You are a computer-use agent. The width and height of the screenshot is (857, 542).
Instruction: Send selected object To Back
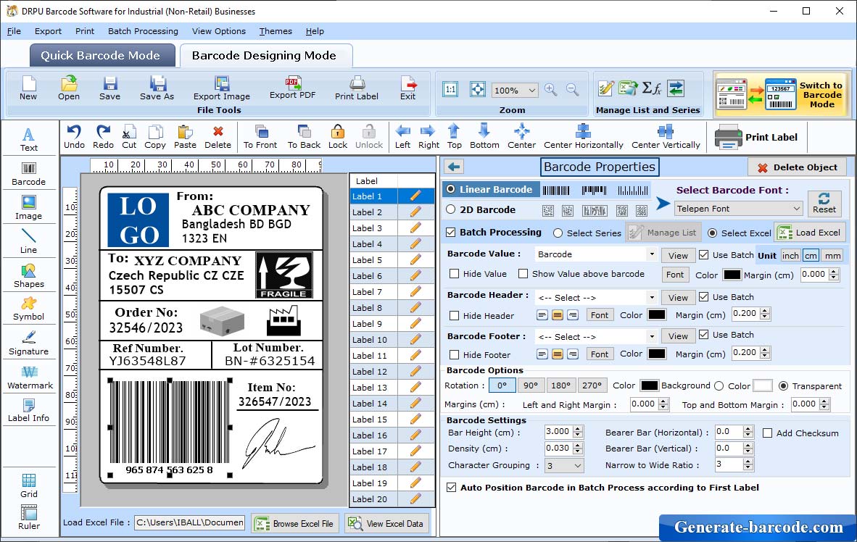304,137
